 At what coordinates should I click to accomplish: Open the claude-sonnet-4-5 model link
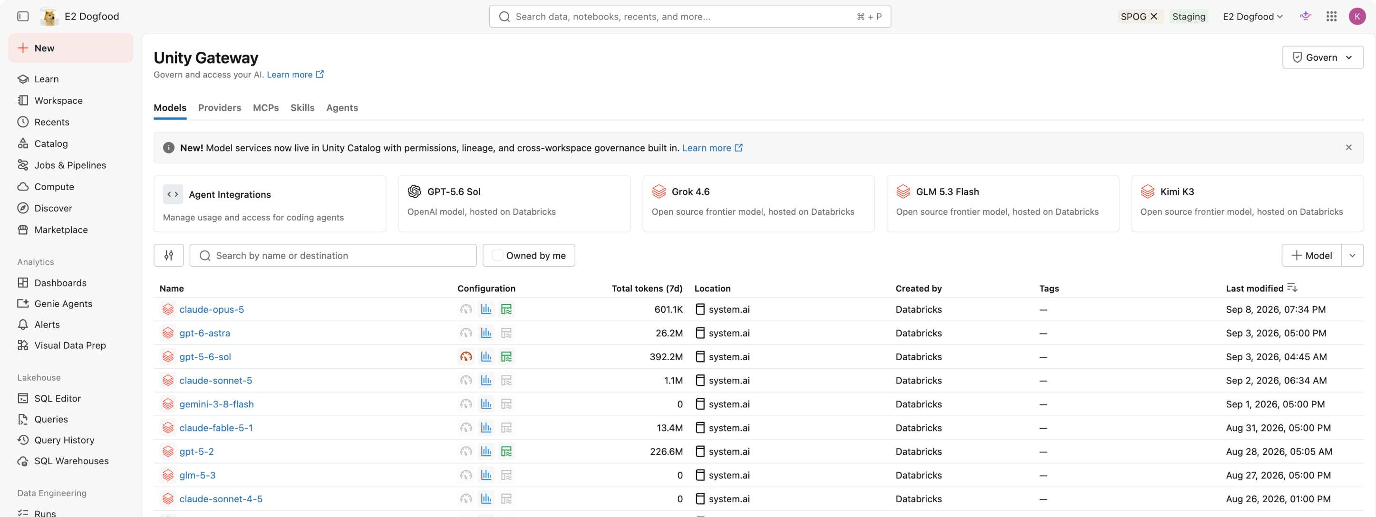[x=221, y=499]
